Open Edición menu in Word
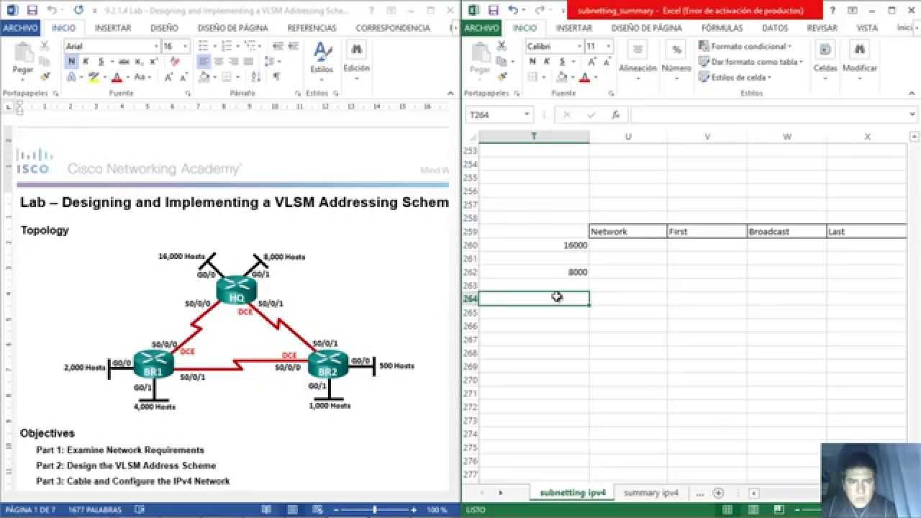The width and height of the screenshot is (921, 518). 356,59
